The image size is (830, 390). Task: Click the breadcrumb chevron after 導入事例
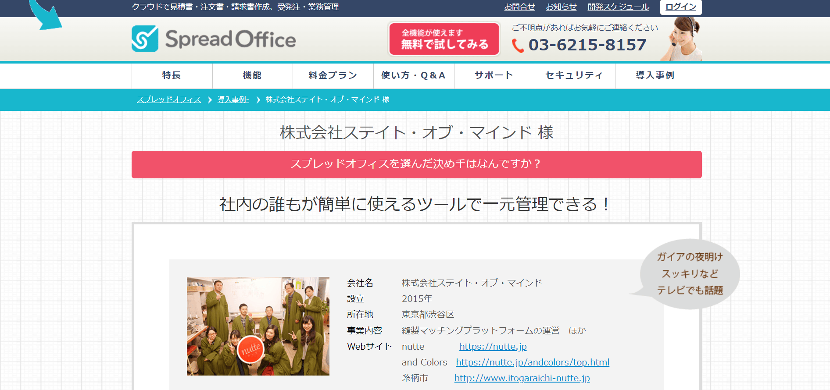[258, 100]
